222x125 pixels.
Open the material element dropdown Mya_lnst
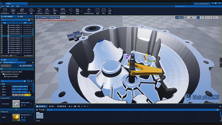pyautogui.click(x=25, y=115)
